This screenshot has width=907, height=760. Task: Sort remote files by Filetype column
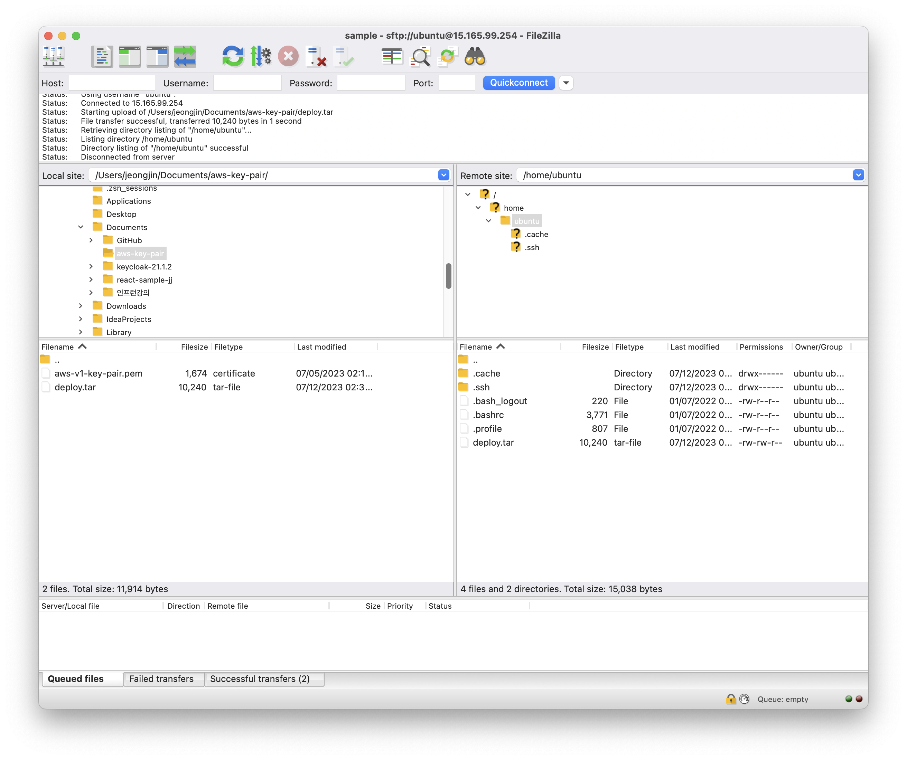coord(640,346)
